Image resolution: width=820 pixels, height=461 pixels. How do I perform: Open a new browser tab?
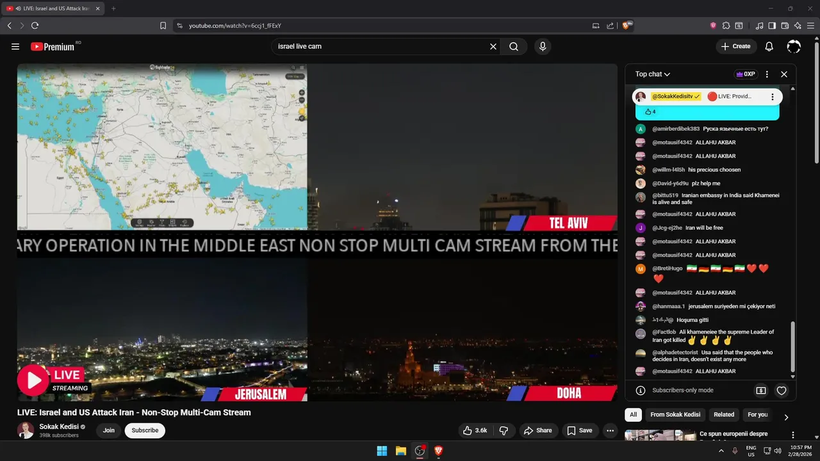click(x=113, y=8)
